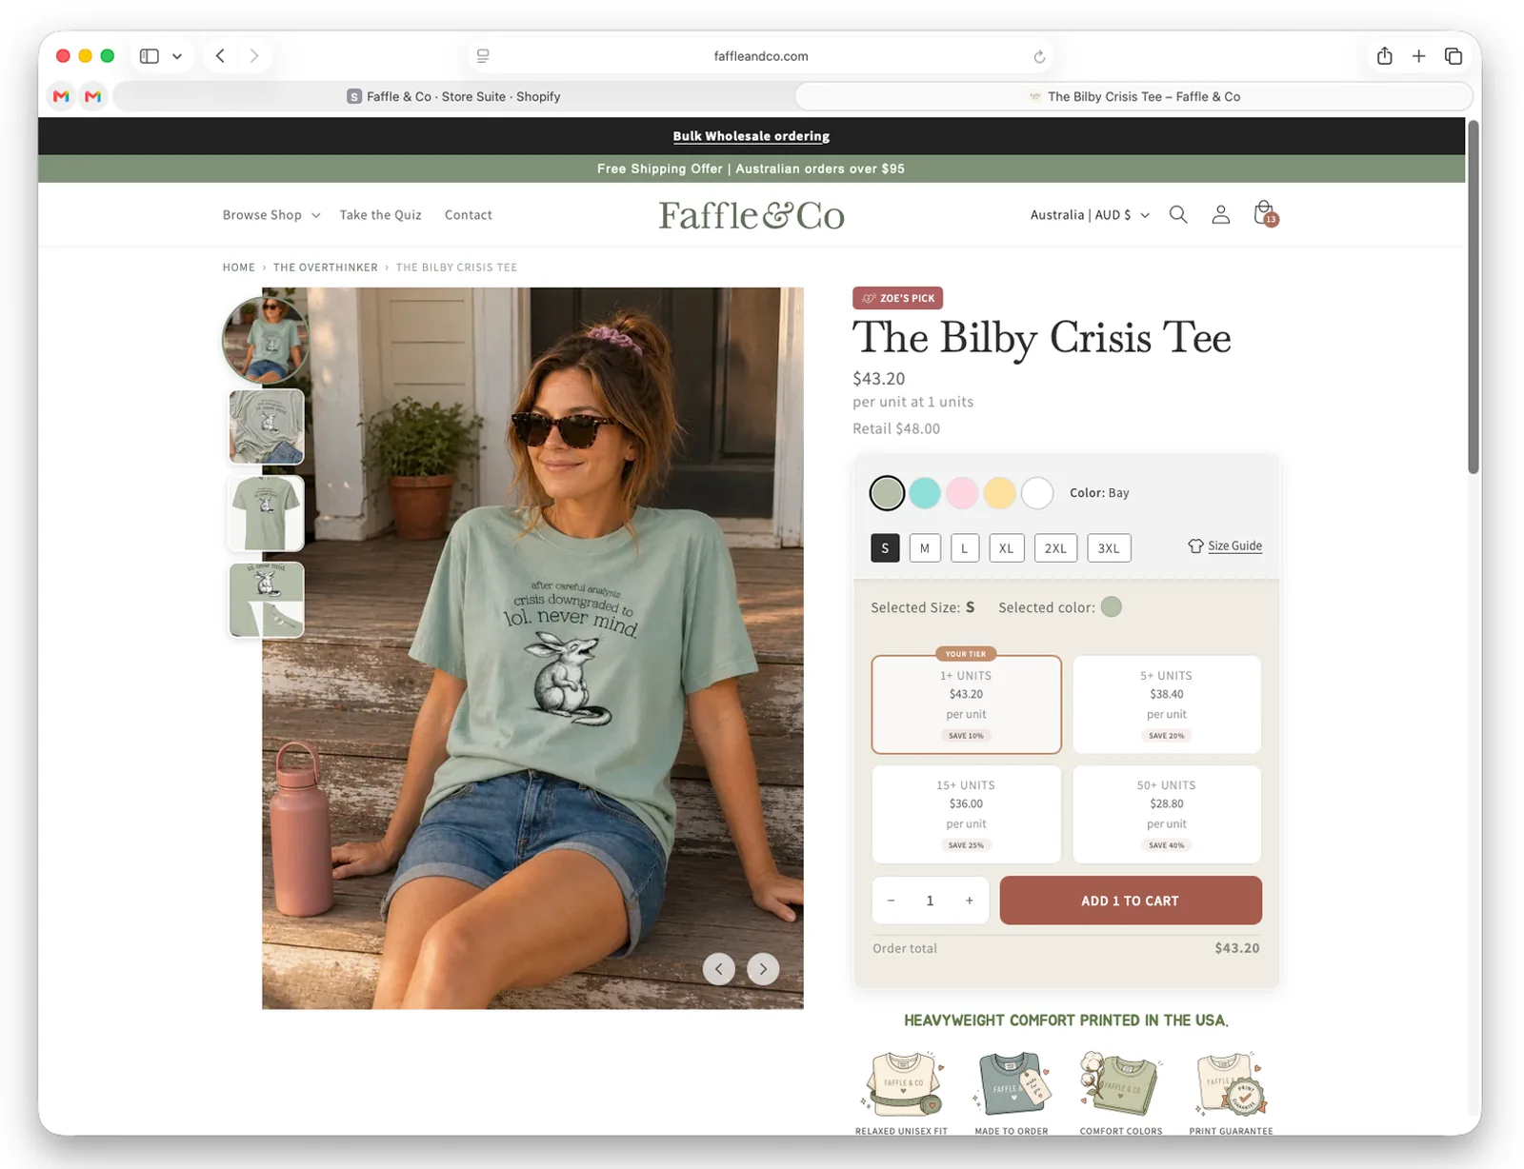Screen dimensions: 1524x1169
Task: Select the 5+ UNITS pricing tier card
Action: click(1167, 704)
